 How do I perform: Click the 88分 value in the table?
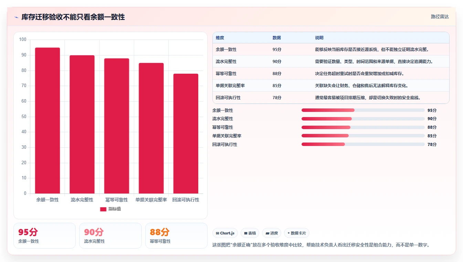[x=277, y=74]
